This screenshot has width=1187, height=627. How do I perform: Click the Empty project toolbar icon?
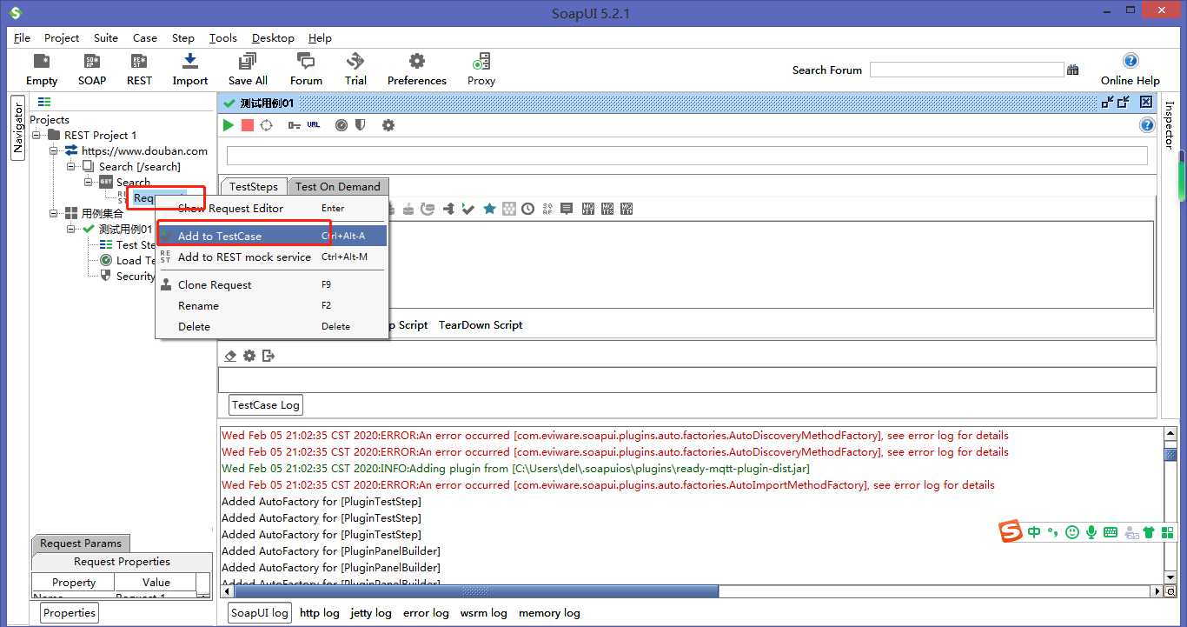41,70
